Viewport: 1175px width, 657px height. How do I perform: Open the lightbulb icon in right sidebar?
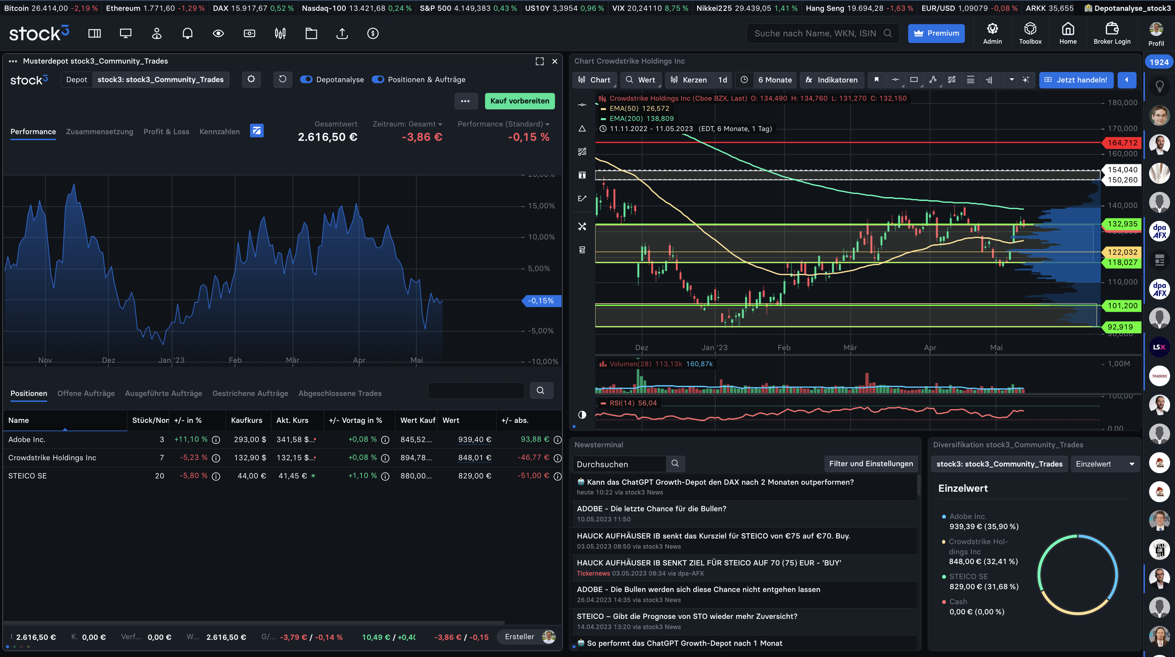1160,86
